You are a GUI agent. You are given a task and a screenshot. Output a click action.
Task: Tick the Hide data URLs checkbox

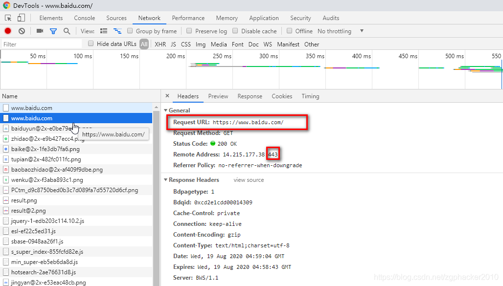(91, 44)
